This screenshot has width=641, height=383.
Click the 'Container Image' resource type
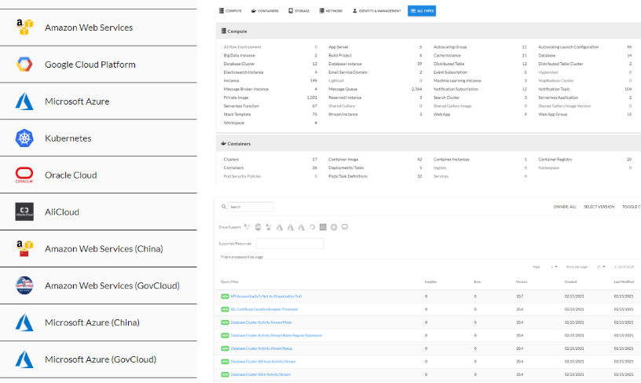click(343, 159)
